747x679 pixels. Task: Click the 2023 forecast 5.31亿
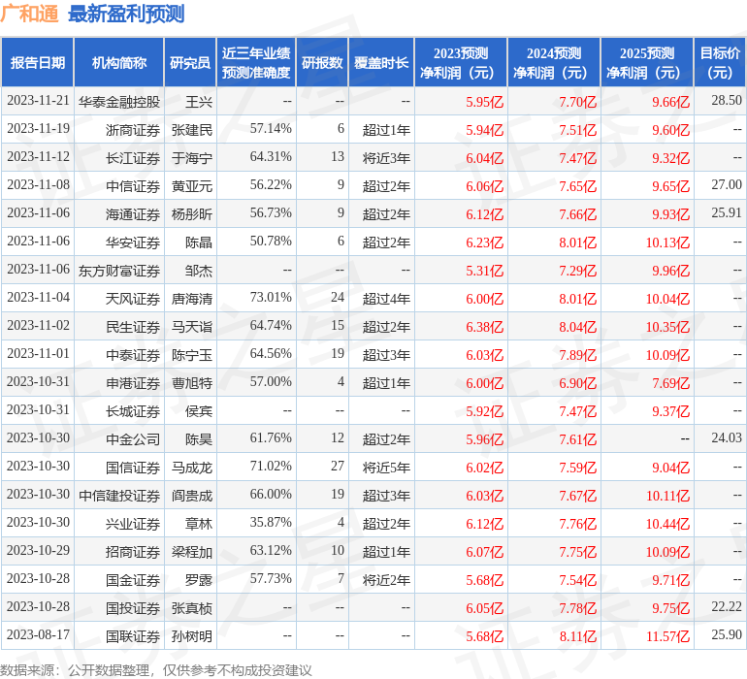(x=484, y=271)
